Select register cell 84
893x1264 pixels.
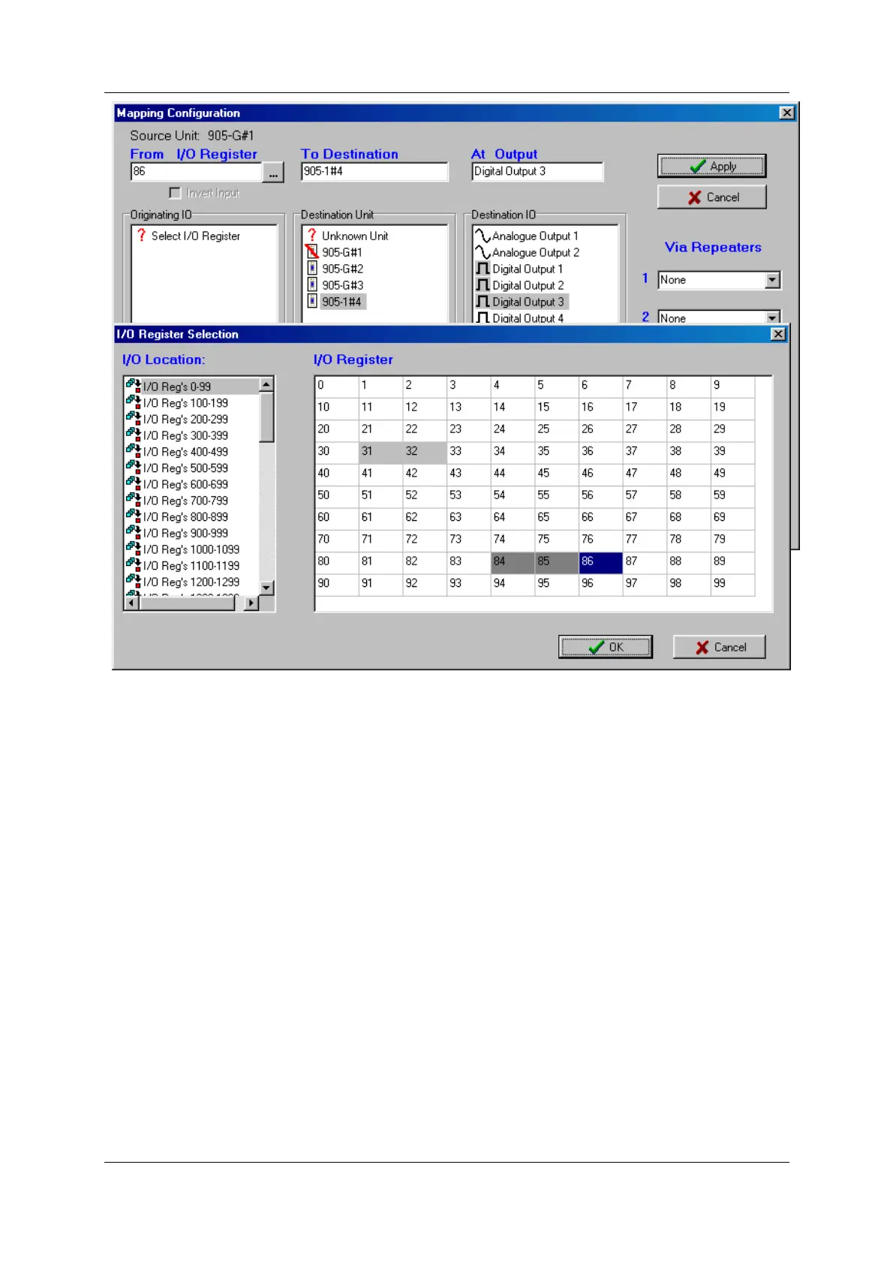[513, 561]
